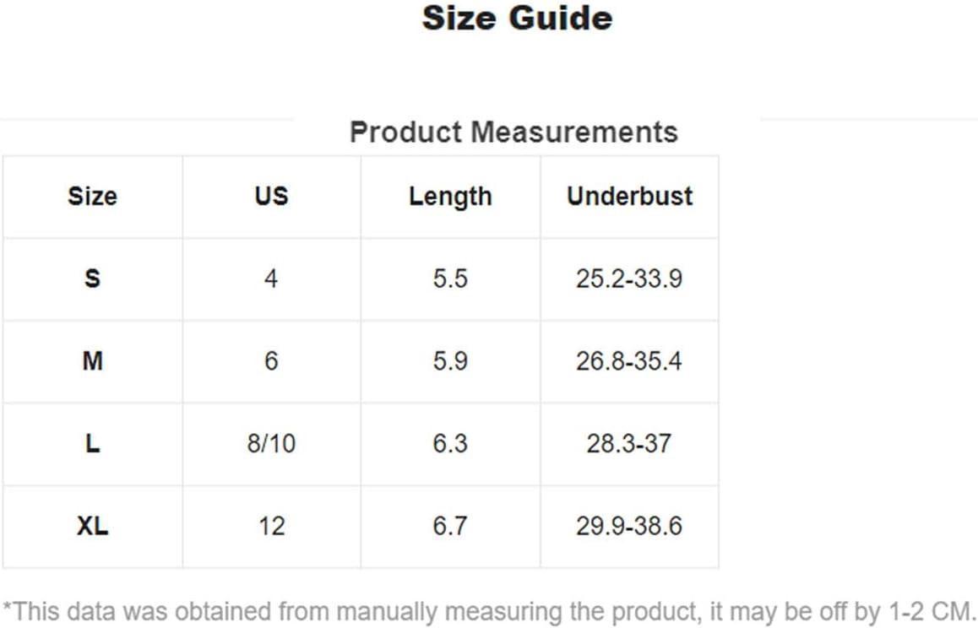Click the manual measurement disclaimer note
Screen dimensions: 978x628
pyautogui.click(x=489, y=609)
